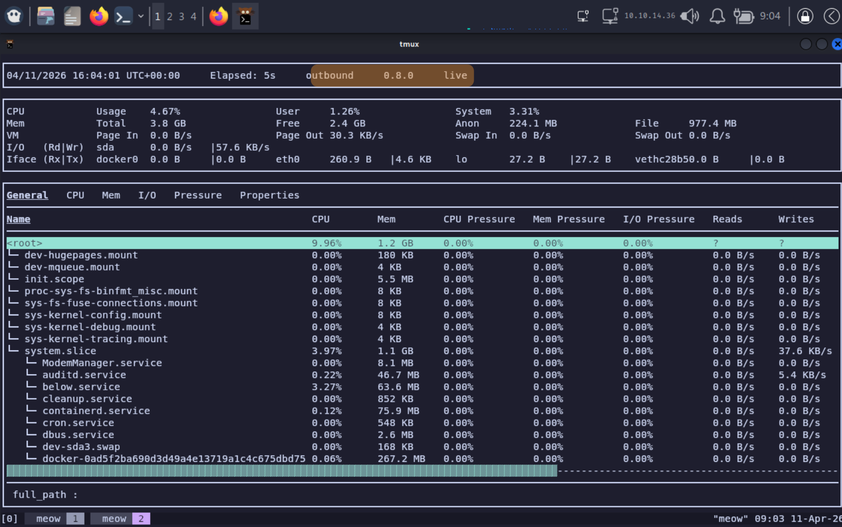
Task: Select the <root> cgroup row
Action: [x=422, y=243]
